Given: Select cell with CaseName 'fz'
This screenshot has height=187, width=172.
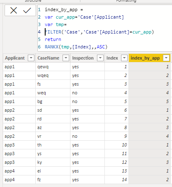Looking at the screenshot, I should click(53, 180).
